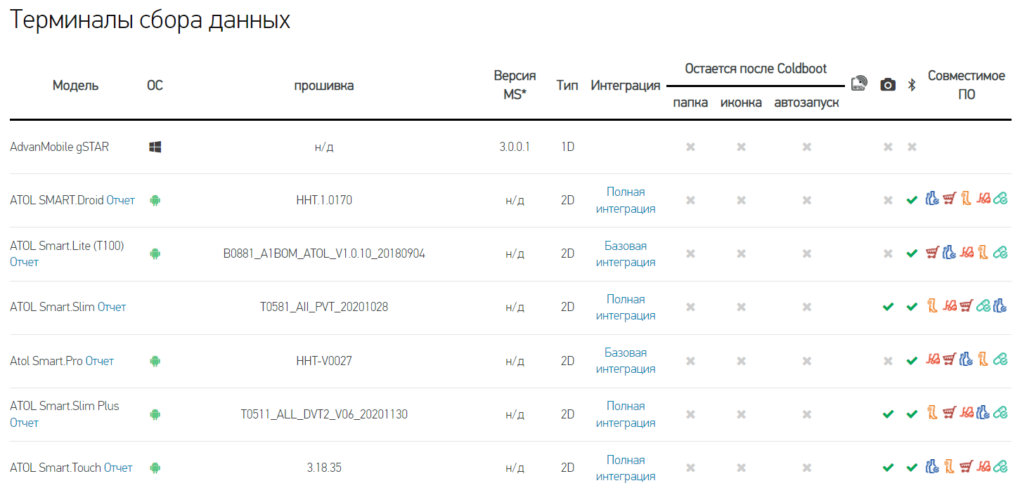Viewport: 1020px width, 495px height.
Task: Open Отчет link for Atol Smart.Pro
Action: (99, 361)
